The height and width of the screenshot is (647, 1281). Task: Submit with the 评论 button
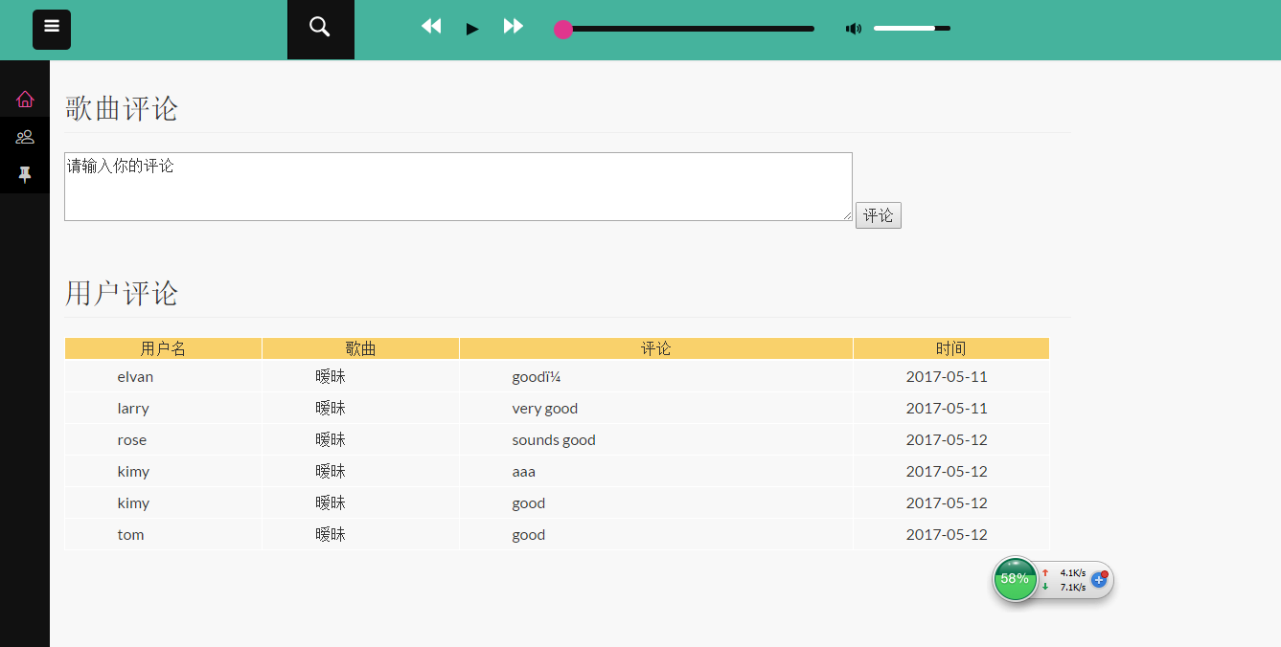pos(879,215)
